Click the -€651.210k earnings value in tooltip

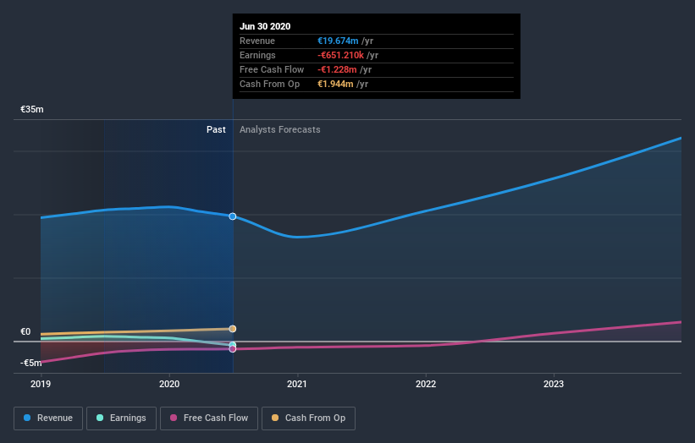[x=340, y=55]
